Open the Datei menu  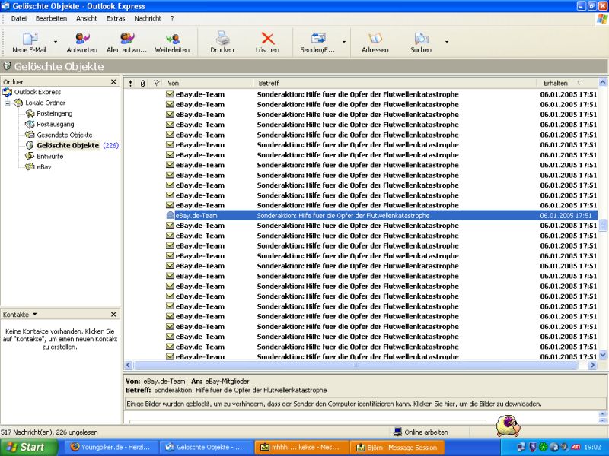18,18
